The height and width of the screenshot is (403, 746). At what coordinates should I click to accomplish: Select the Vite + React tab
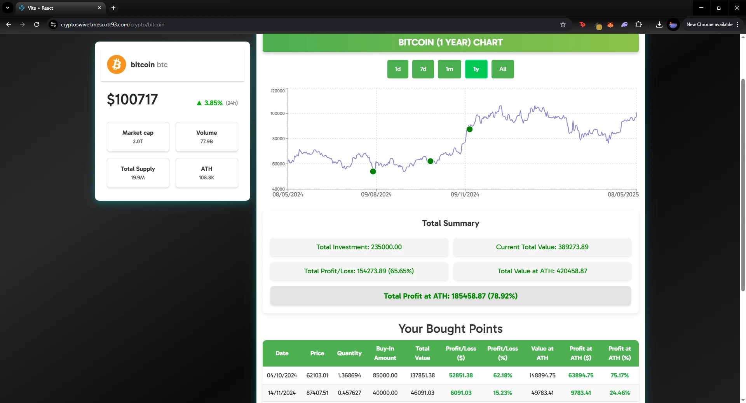pyautogui.click(x=60, y=8)
